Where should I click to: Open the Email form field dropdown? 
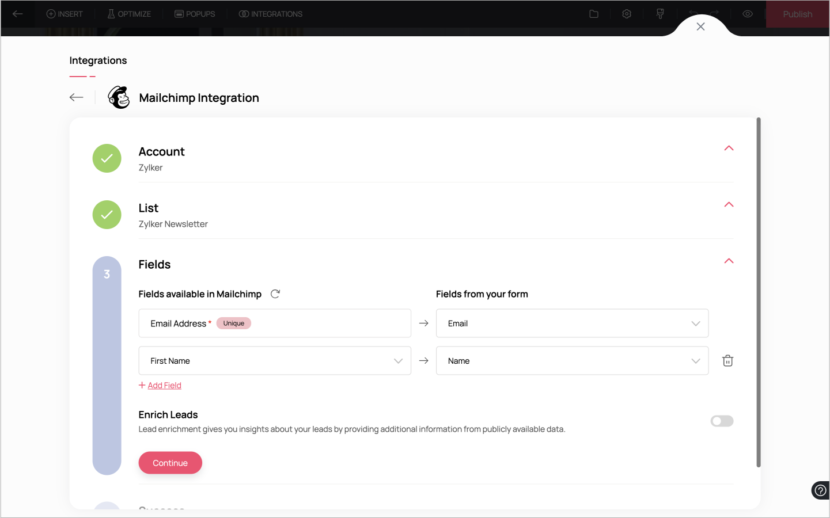[572, 323]
